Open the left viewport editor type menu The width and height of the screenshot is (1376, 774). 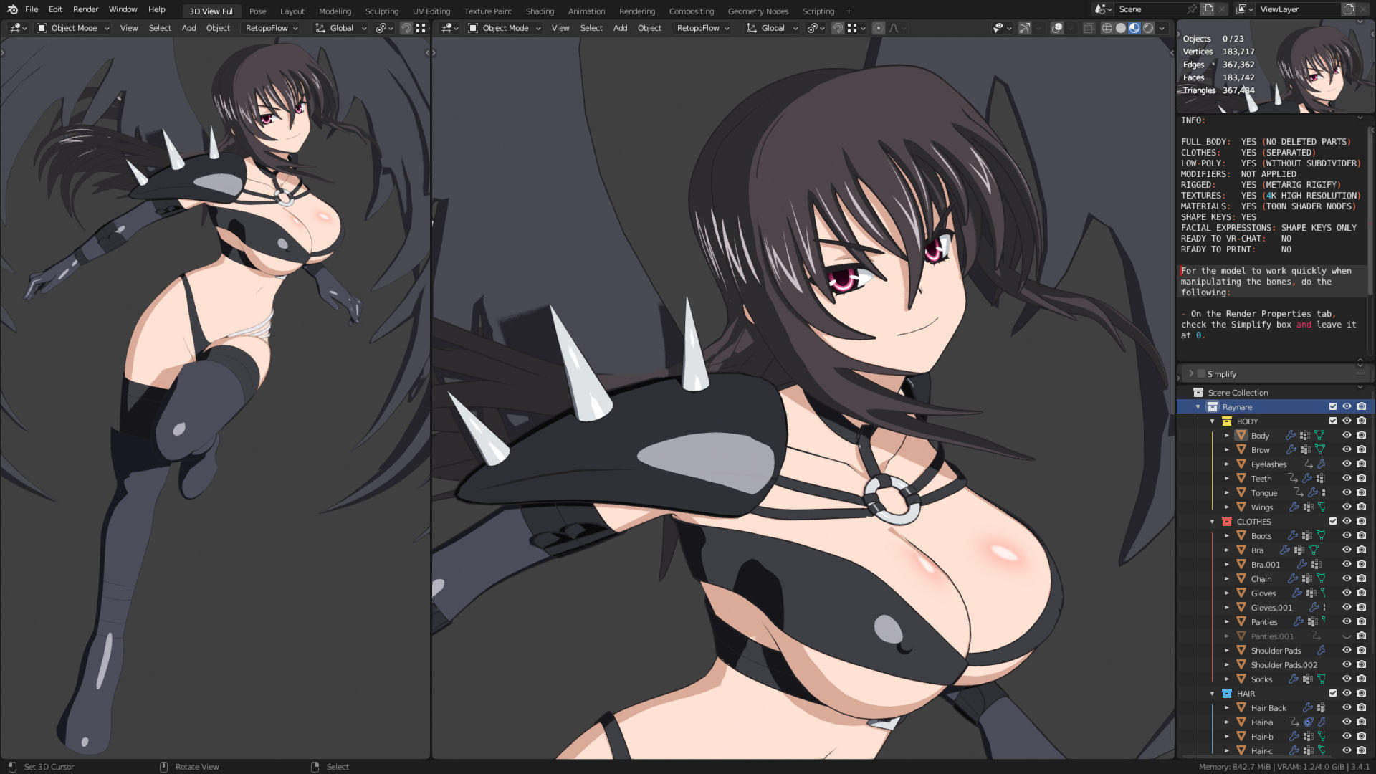tap(18, 28)
